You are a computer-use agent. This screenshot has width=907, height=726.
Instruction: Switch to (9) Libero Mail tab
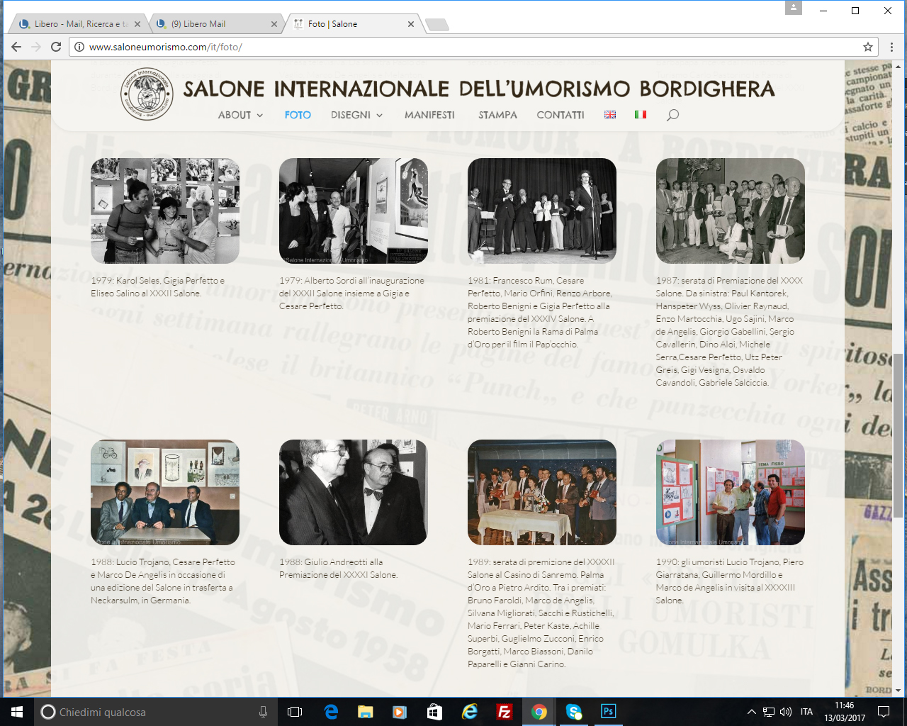click(216, 24)
